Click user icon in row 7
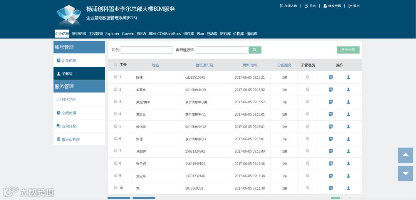This screenshot has height=200, width=416. (348, 151)
